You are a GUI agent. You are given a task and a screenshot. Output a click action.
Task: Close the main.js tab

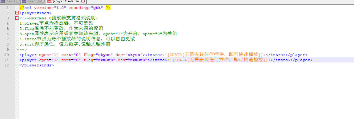pos(43,1)
